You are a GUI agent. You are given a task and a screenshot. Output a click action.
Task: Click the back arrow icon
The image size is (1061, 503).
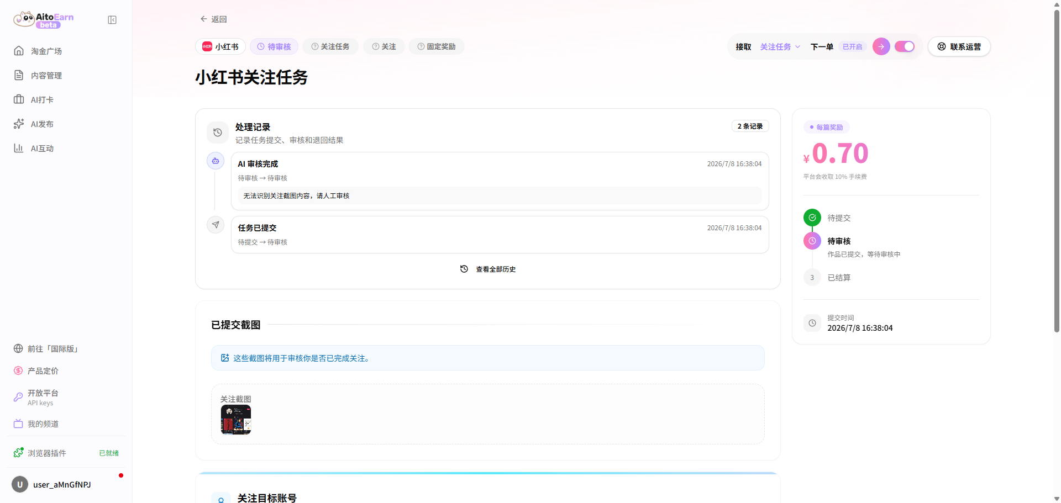203,19
